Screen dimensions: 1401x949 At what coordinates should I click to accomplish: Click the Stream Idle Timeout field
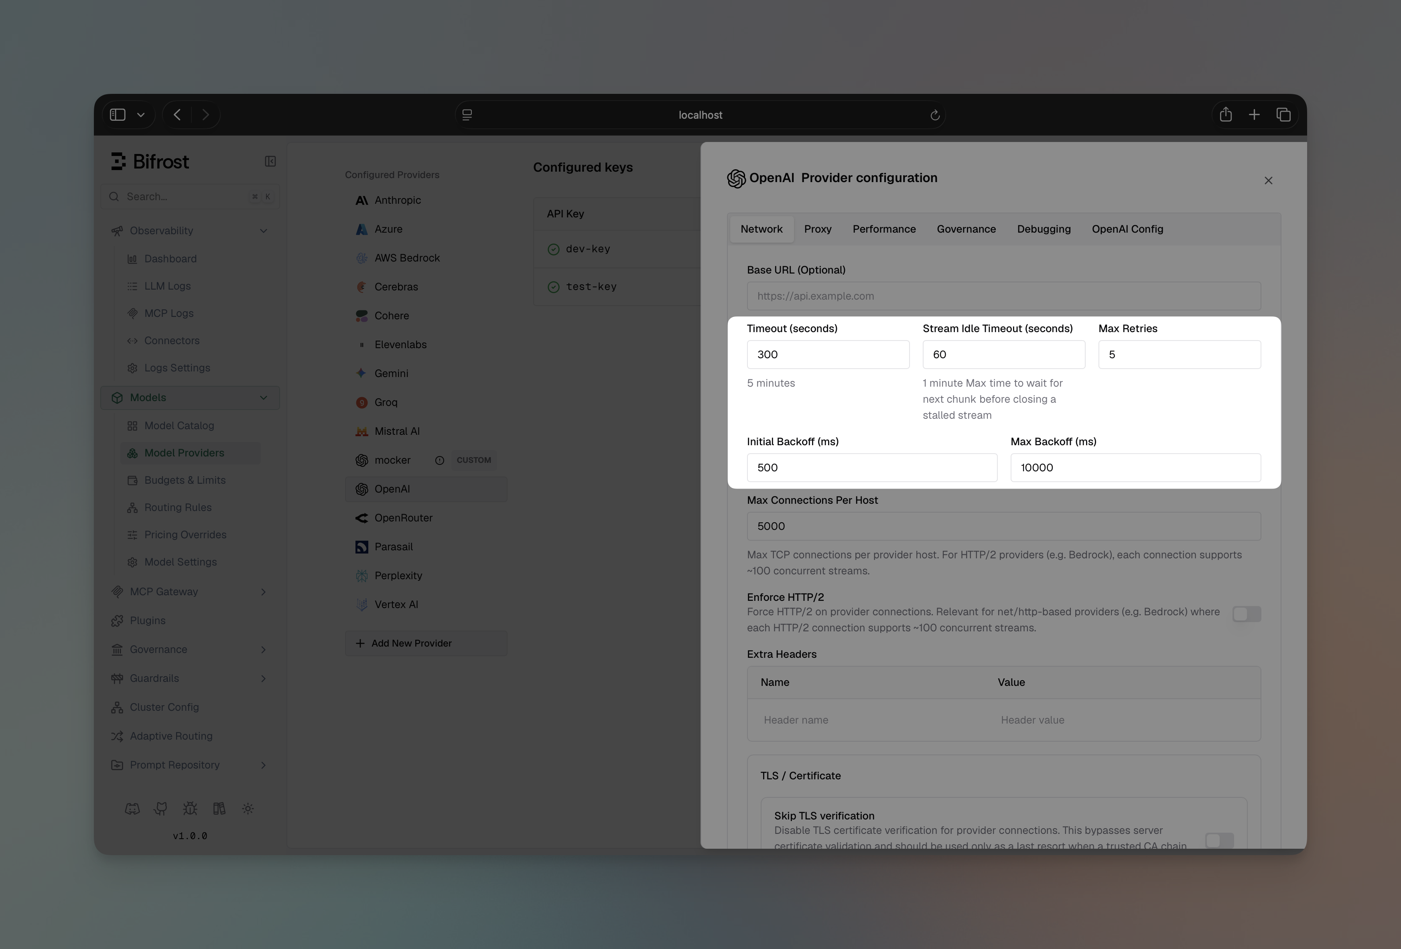[x=1004, y=354]
